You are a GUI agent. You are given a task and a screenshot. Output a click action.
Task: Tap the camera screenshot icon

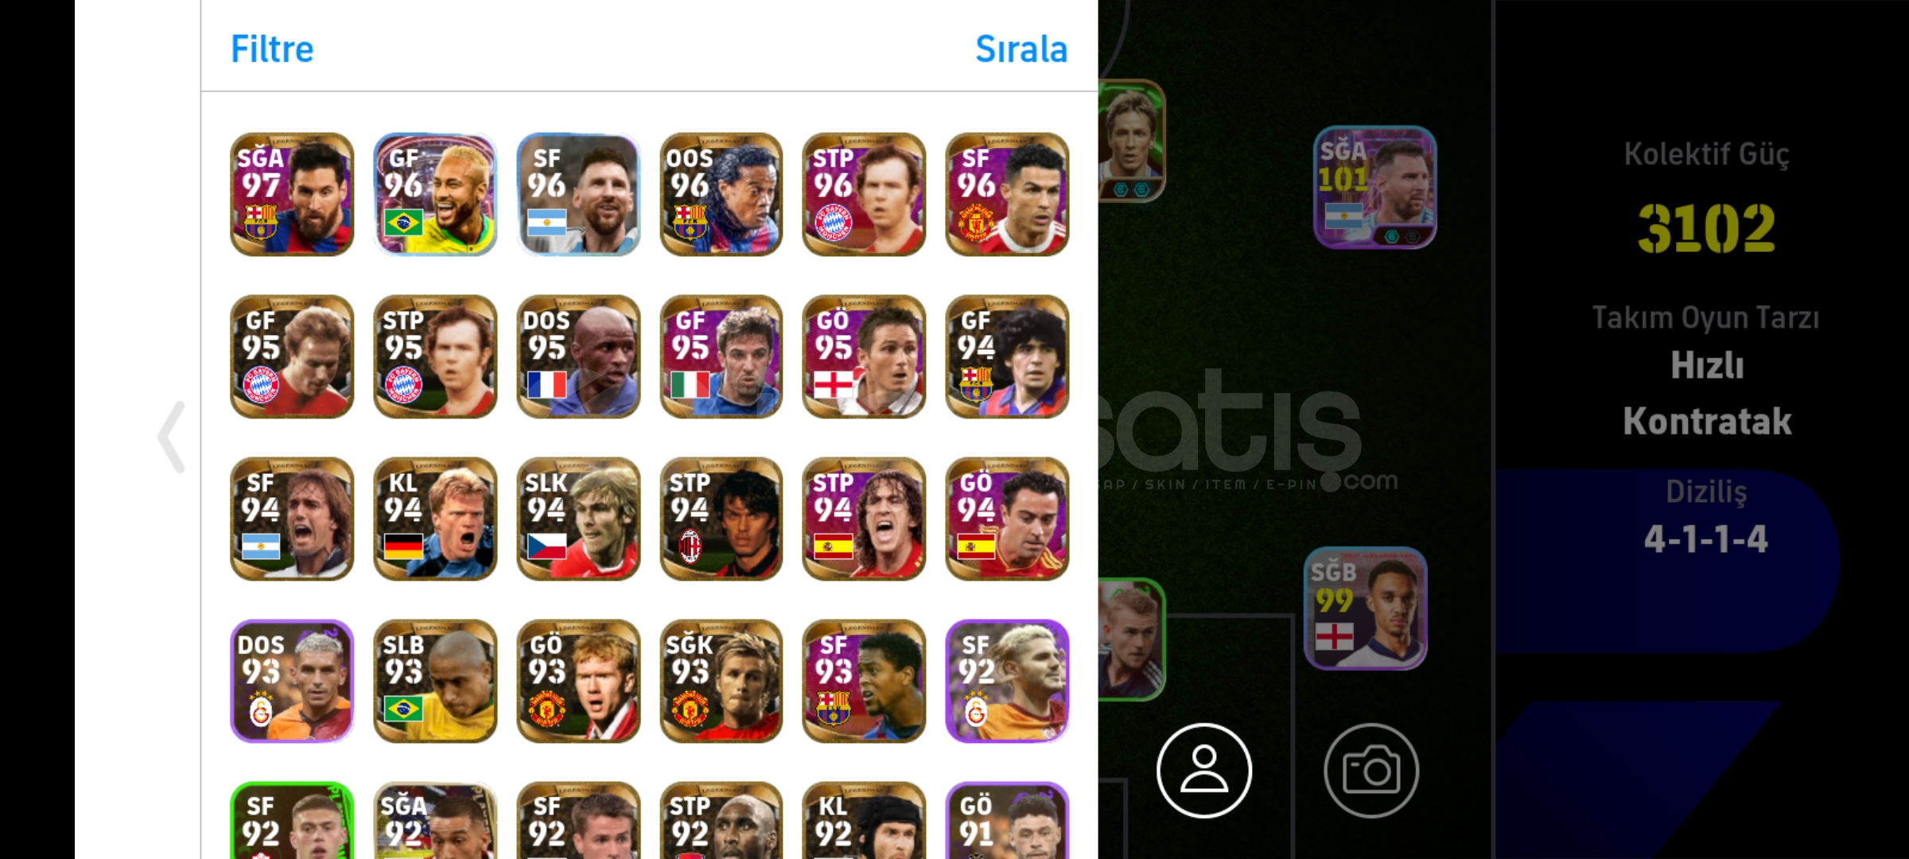coord(1371,770)
